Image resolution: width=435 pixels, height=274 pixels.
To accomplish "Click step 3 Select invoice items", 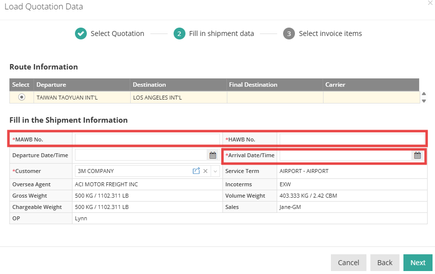I will pyautogui.click(x=289, y=34).
